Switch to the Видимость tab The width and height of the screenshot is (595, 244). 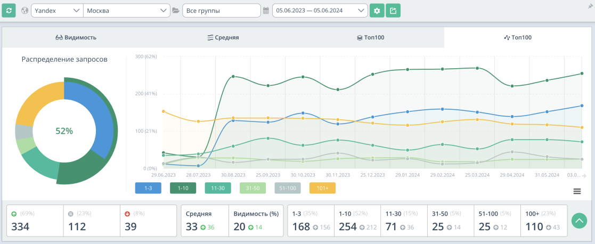click(x=76, y=38)
